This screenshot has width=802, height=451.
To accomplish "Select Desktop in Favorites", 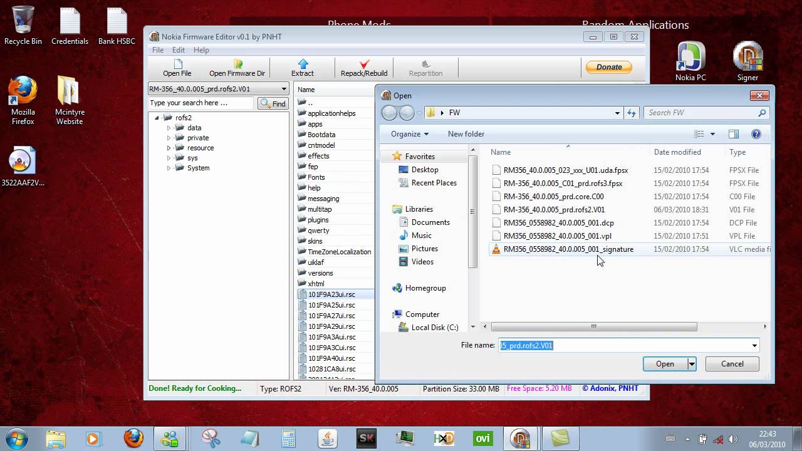I will click(x=419, y=170).
